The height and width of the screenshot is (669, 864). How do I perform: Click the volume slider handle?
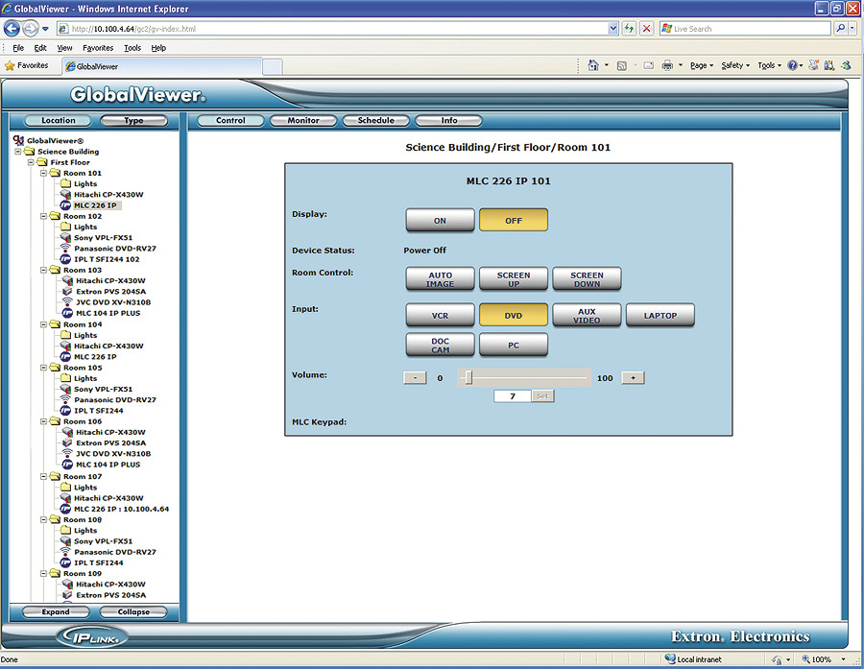[x=468, y=377]
